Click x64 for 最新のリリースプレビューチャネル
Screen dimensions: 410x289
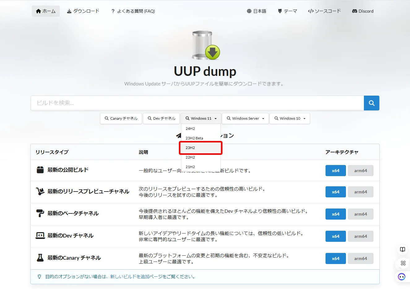336,192
